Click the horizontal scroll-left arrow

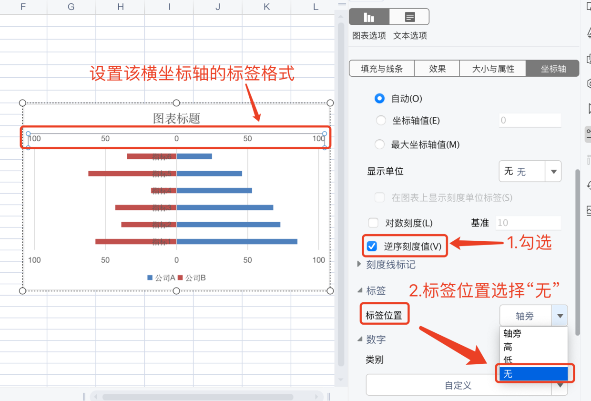pos(95,397)
